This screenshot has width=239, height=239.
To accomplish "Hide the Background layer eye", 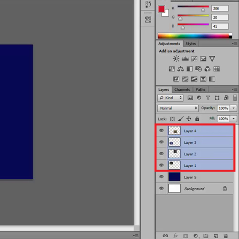I will [x=162, y=188].
